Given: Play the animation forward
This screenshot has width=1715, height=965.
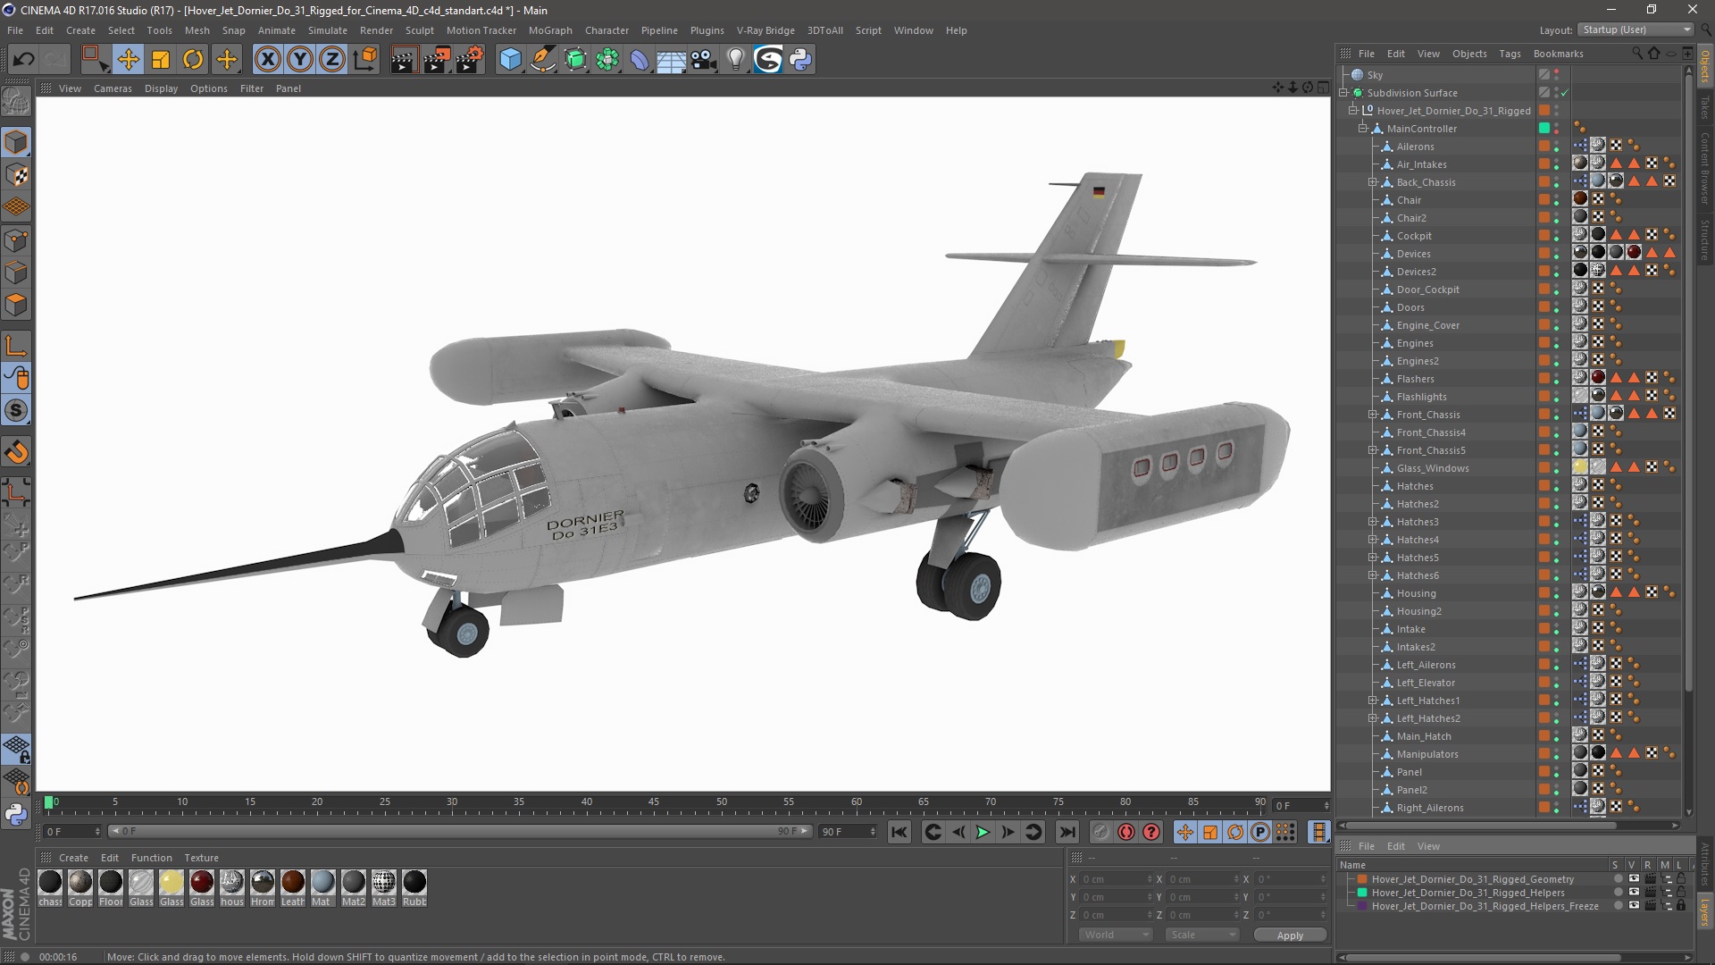Looking at the screenshot, I should 983,832.
